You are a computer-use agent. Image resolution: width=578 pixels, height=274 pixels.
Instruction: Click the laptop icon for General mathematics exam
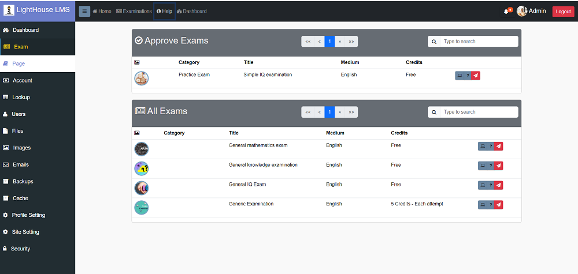pyautogui.click(x=483, y=146)
